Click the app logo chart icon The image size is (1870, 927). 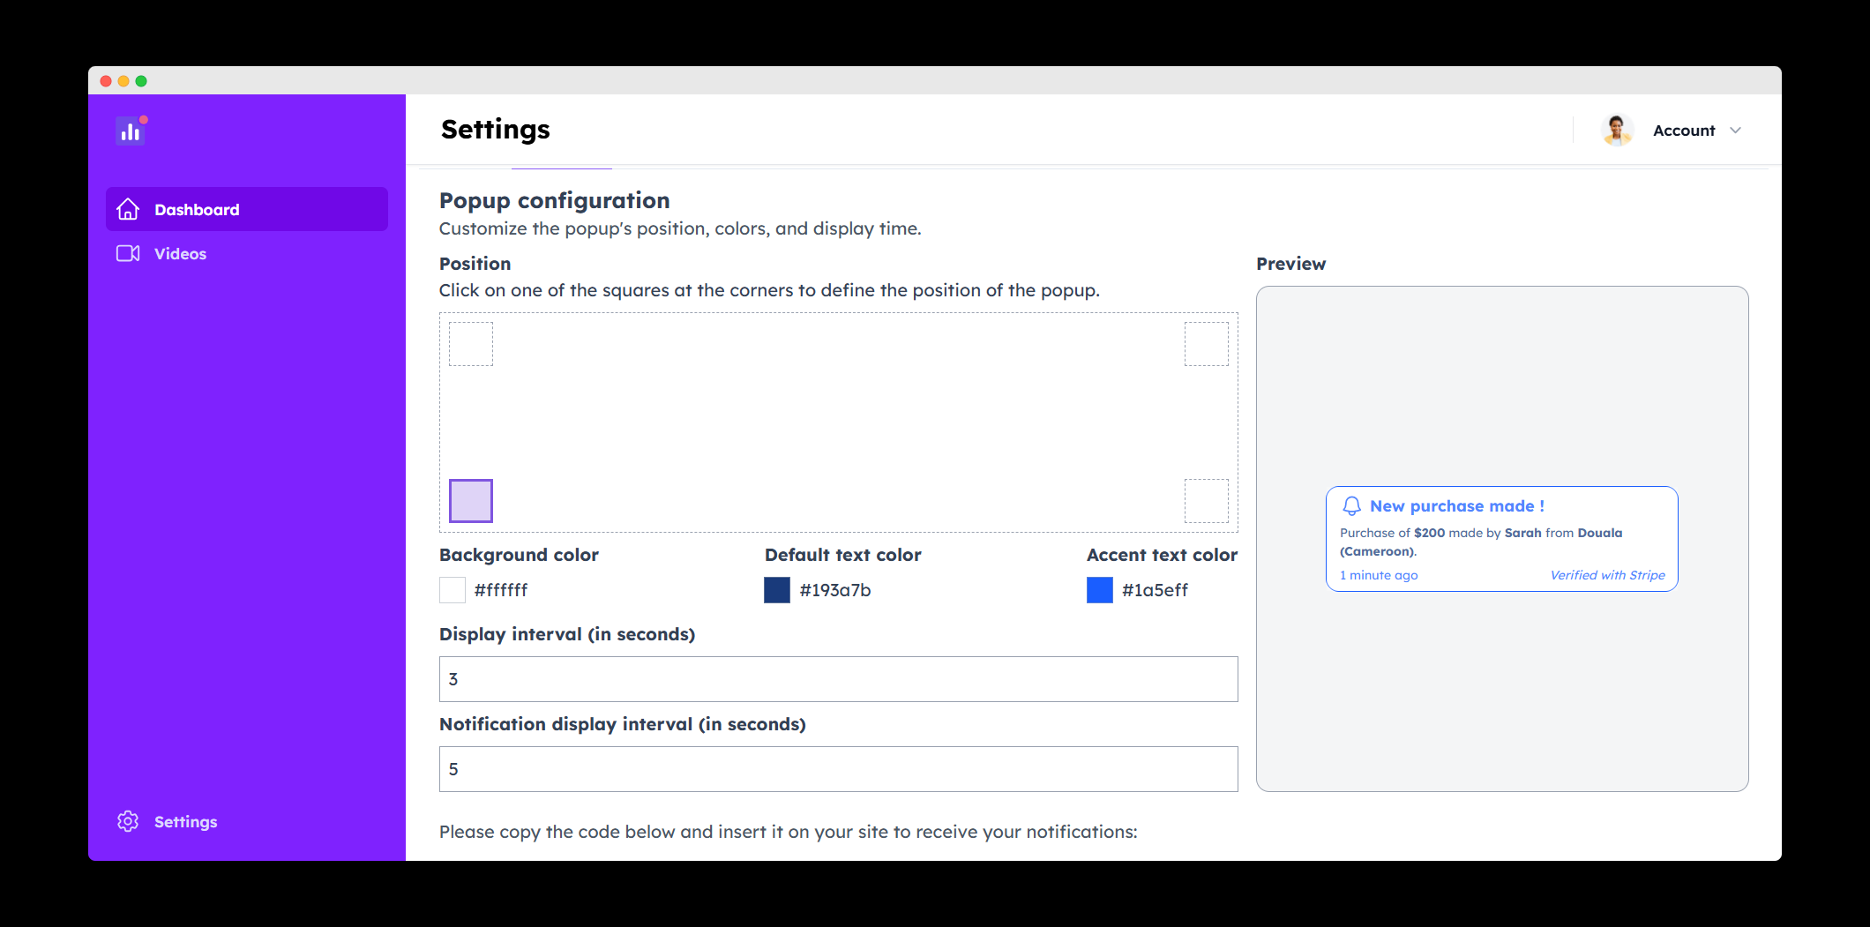pos(131,131)
